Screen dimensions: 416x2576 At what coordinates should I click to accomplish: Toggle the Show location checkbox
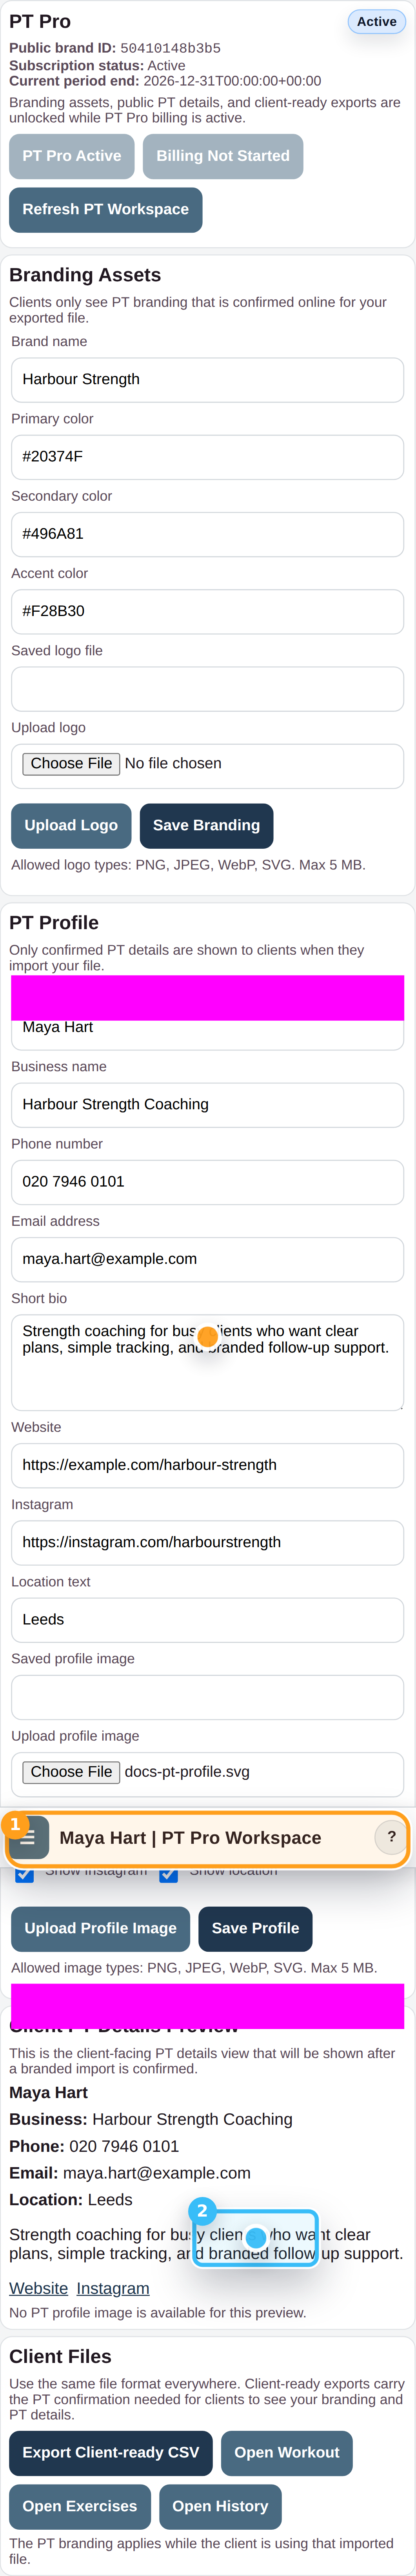169,1874
